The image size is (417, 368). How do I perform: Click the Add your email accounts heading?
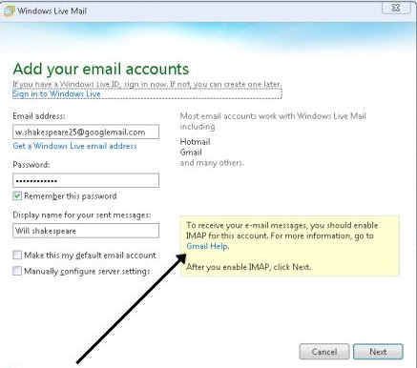point(101,69)
